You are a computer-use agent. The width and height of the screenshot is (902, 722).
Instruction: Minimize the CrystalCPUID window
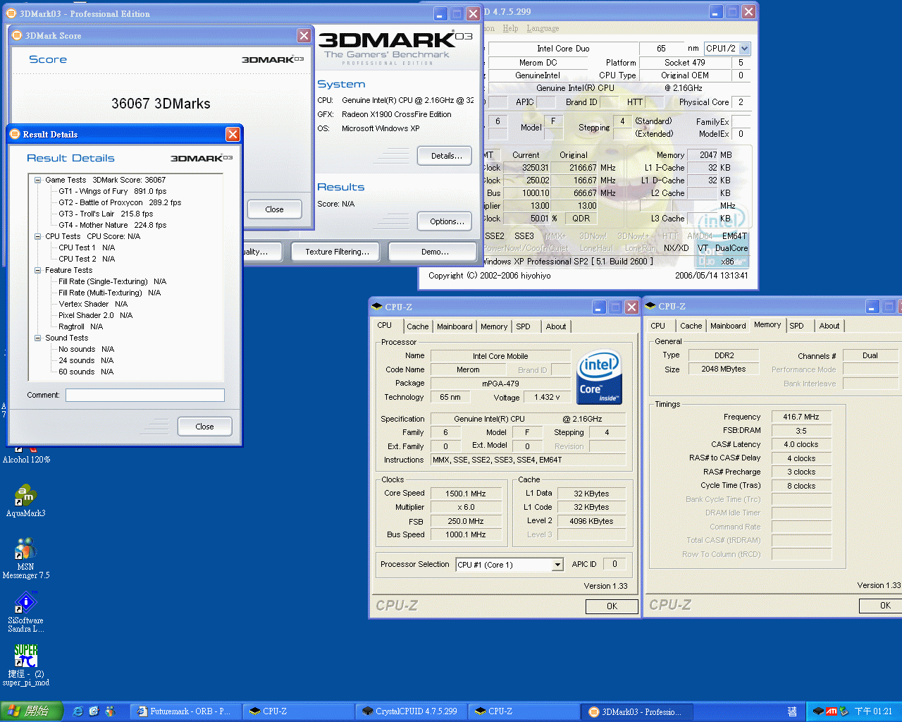point(716,11)
